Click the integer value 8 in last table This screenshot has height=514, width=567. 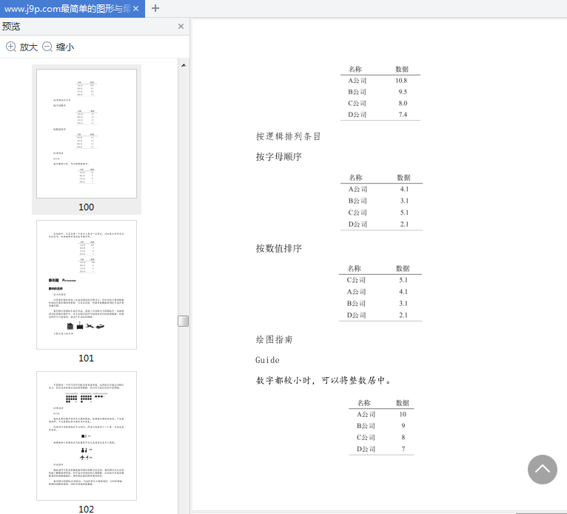(x=403, y=437)
